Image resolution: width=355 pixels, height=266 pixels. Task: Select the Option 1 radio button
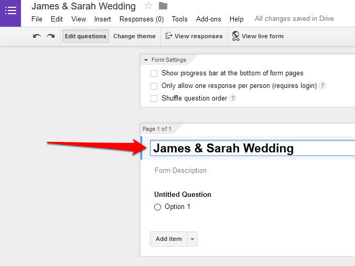158,207
